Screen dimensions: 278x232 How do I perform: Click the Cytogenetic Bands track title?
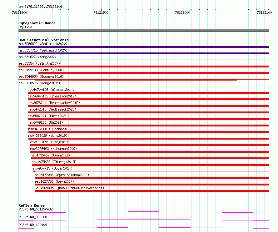[x=37, y=23]
